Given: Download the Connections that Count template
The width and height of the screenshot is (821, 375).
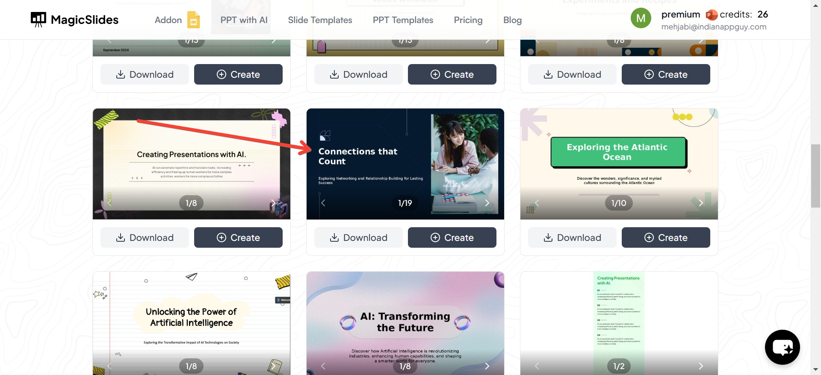Looking at the screenshot, I should pyautogui.click(x=358, y=237).
